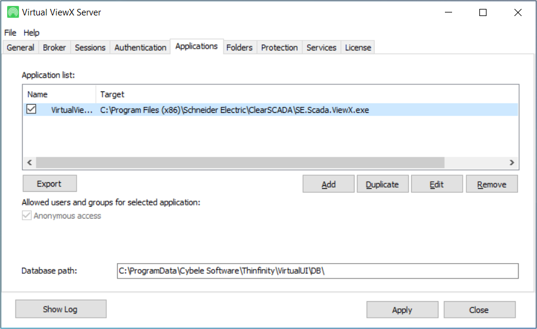Select the Protection tab

(x=279, y=48)
